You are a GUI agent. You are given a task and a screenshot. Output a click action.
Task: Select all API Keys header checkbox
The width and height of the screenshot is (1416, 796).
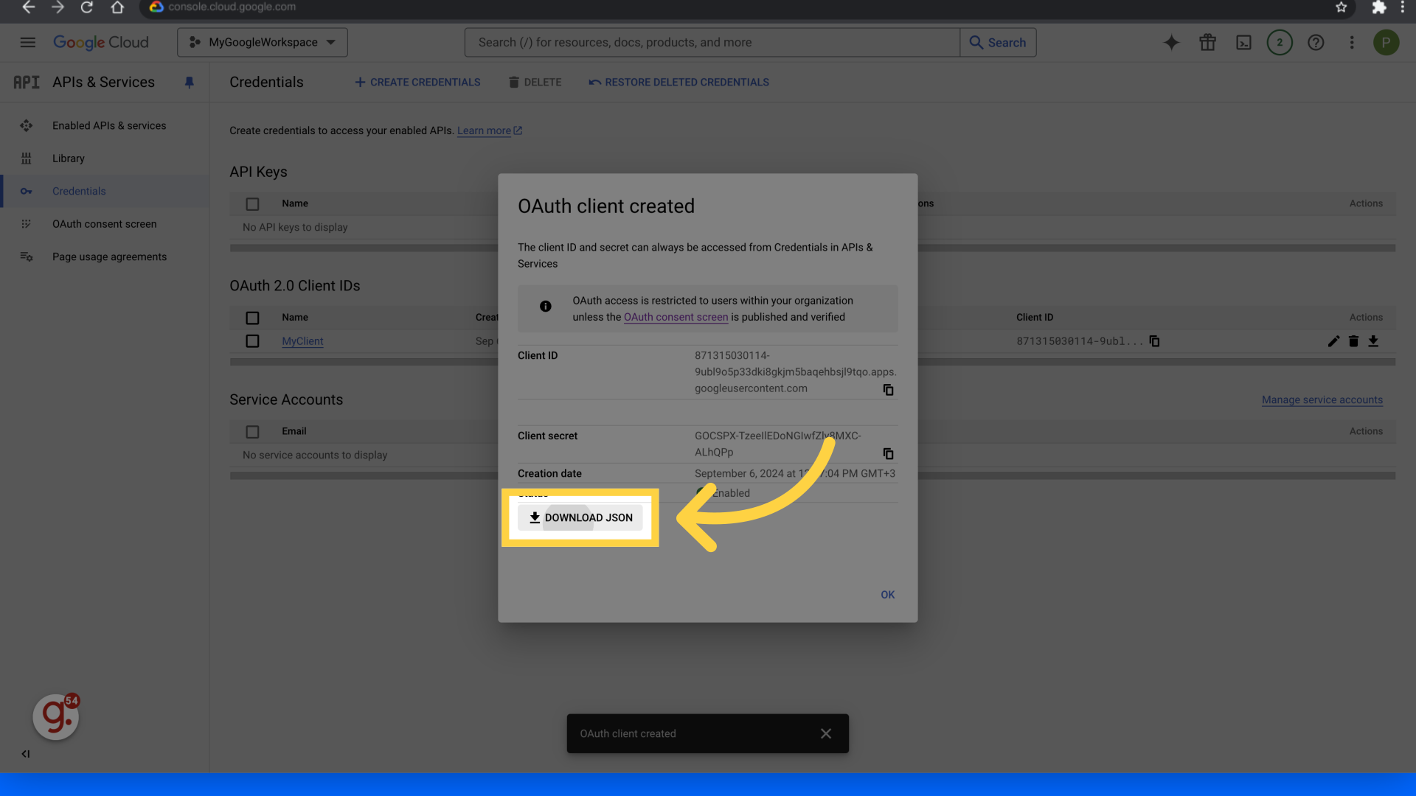(x=252, y=204)
